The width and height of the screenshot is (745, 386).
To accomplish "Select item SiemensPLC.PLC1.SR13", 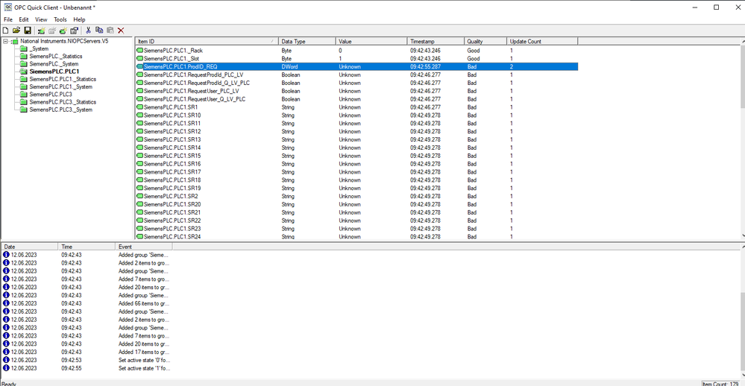I will coord(172,139).
